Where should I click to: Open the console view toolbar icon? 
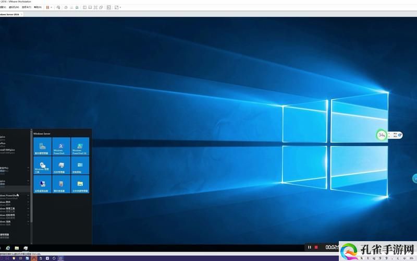tap(109, 7)
